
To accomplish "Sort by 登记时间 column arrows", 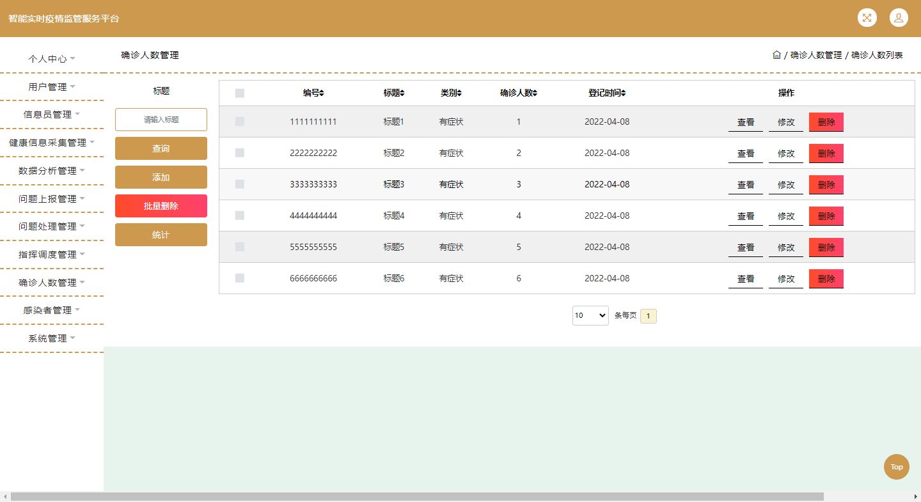I will pyautogui.click(x=623, y=93).
